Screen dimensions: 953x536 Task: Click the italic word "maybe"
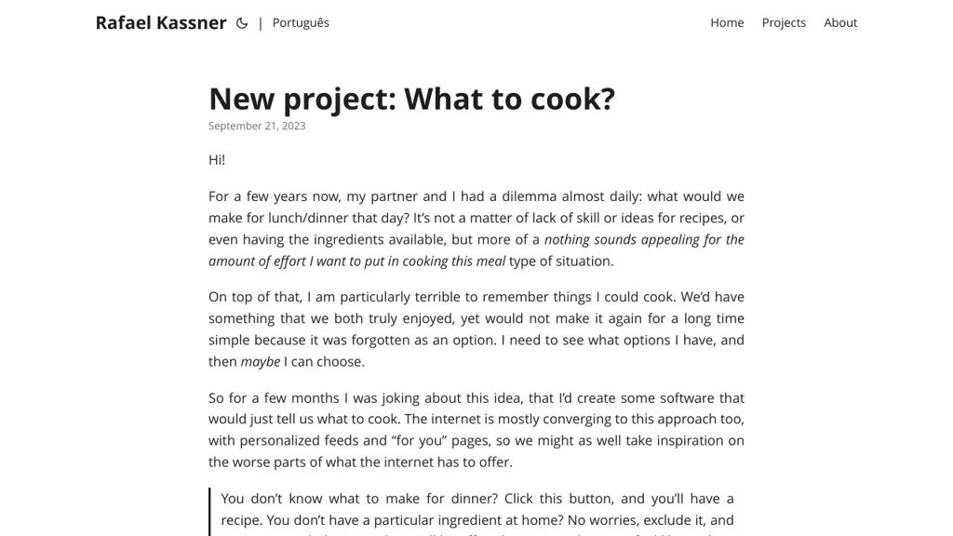click(x=261, y=361)
